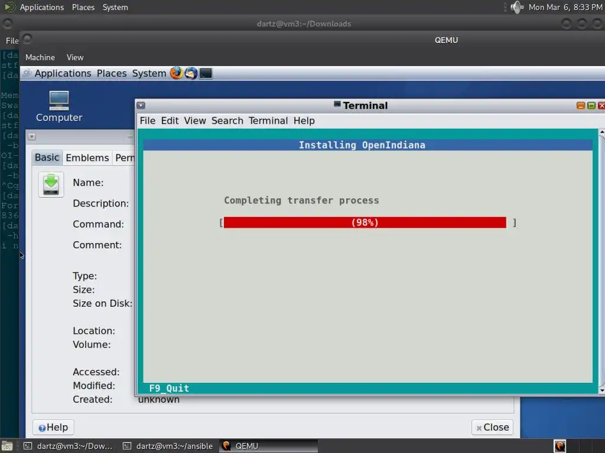Open the Search menu in Terminal

pyautogui.click(x=227, y=120)
